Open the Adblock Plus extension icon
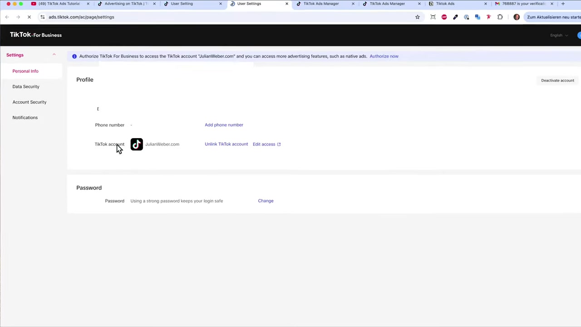This screenshot has width=581, height=327. coord(444,17)
